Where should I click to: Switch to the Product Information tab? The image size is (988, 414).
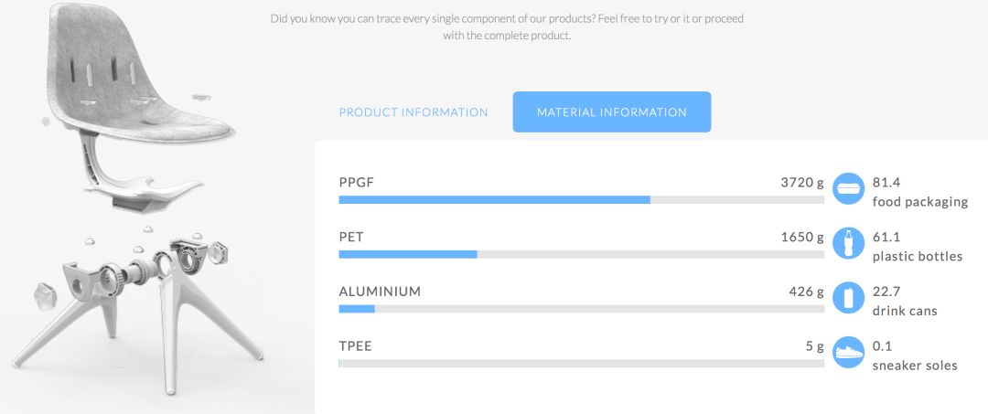click(x=413, y=112)
